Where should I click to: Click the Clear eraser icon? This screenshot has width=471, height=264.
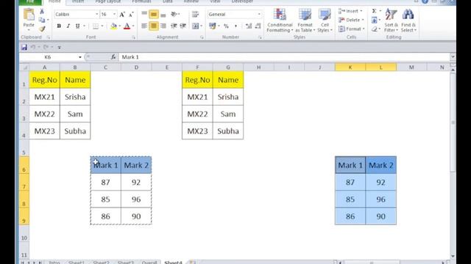coord(375,29)
